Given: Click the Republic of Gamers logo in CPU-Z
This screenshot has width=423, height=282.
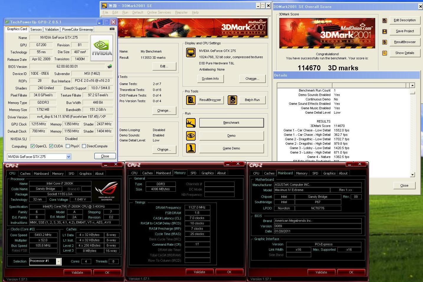Looking at the screenshot, I should tap(106, 191).
